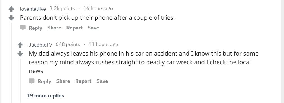The width and height of the screenshot is (284, 103).
Task: Reply to lovenletlive's comment
Action: click(35, 28)
